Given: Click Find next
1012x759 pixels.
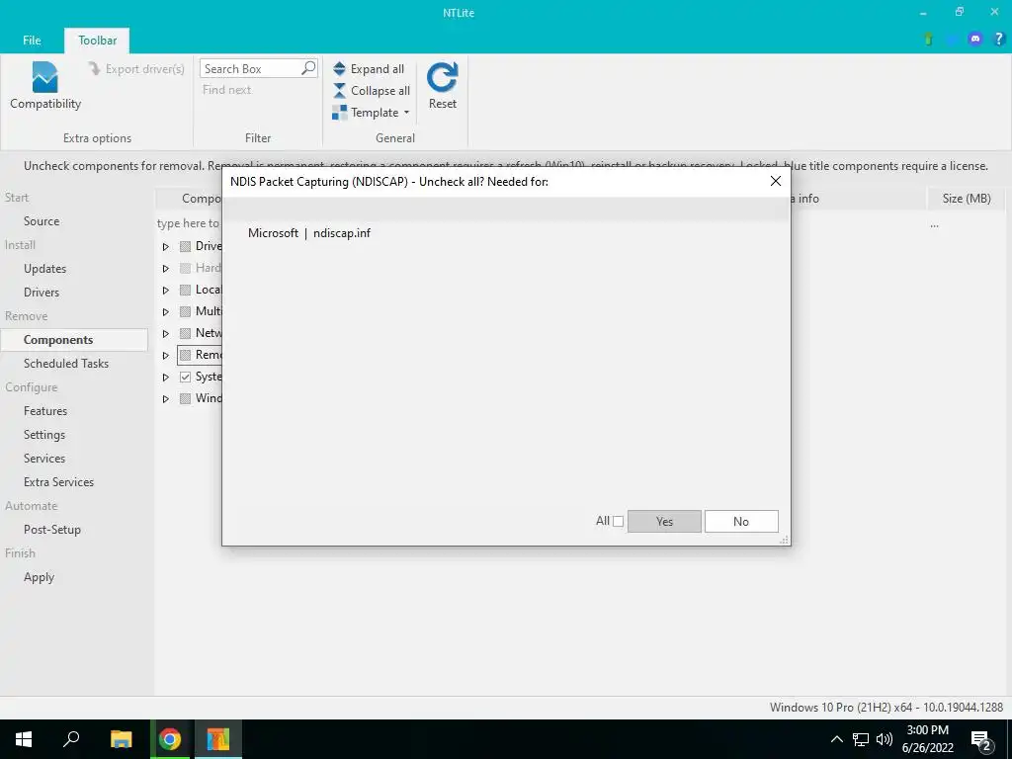Looking at the screenshot, I should pos(226,90).
